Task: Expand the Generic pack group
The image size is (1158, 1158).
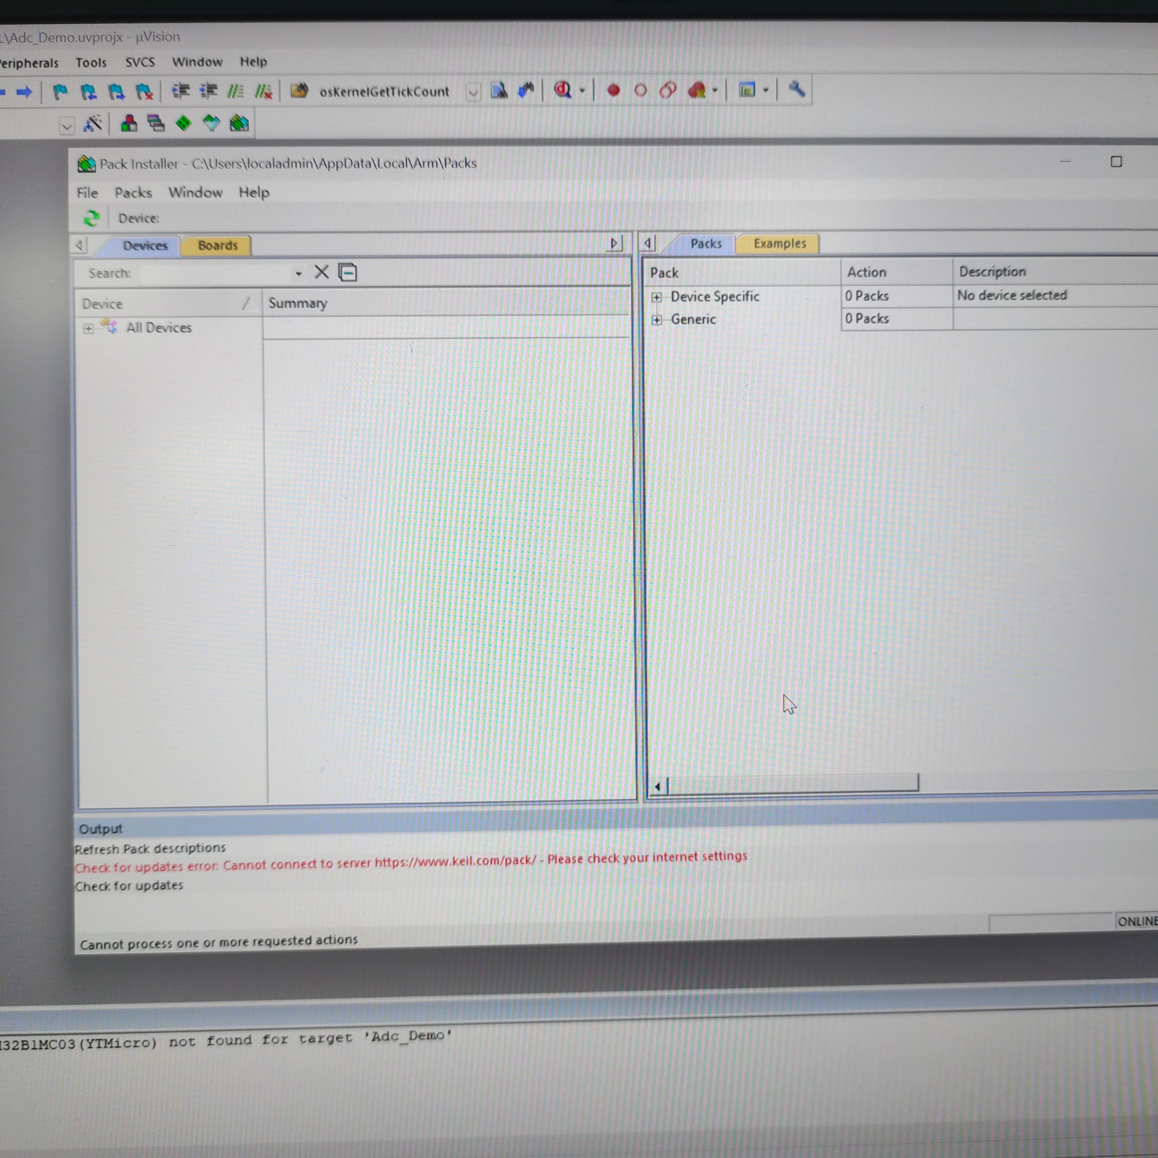Action: (x=656, y=320)
